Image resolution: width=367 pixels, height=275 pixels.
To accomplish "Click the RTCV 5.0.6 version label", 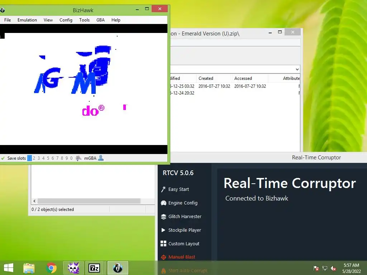I will coord(178,173).
